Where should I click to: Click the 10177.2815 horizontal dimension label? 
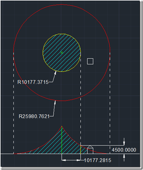98,160
